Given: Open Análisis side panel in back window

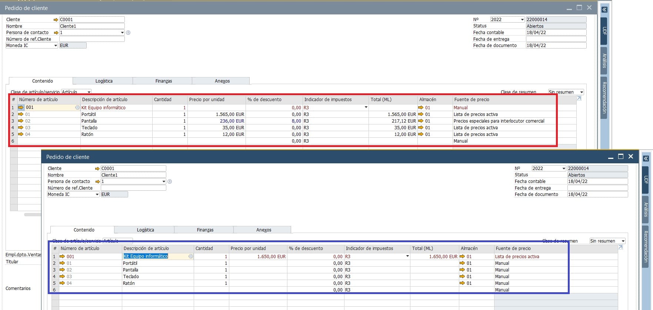Looking at the screenshot, I should click(604, 61).
